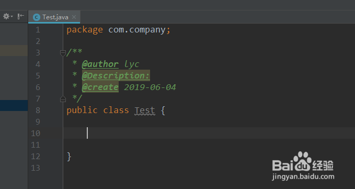Click the @create tag
Viewport: 355px width, 189px height.
(100, 87)
